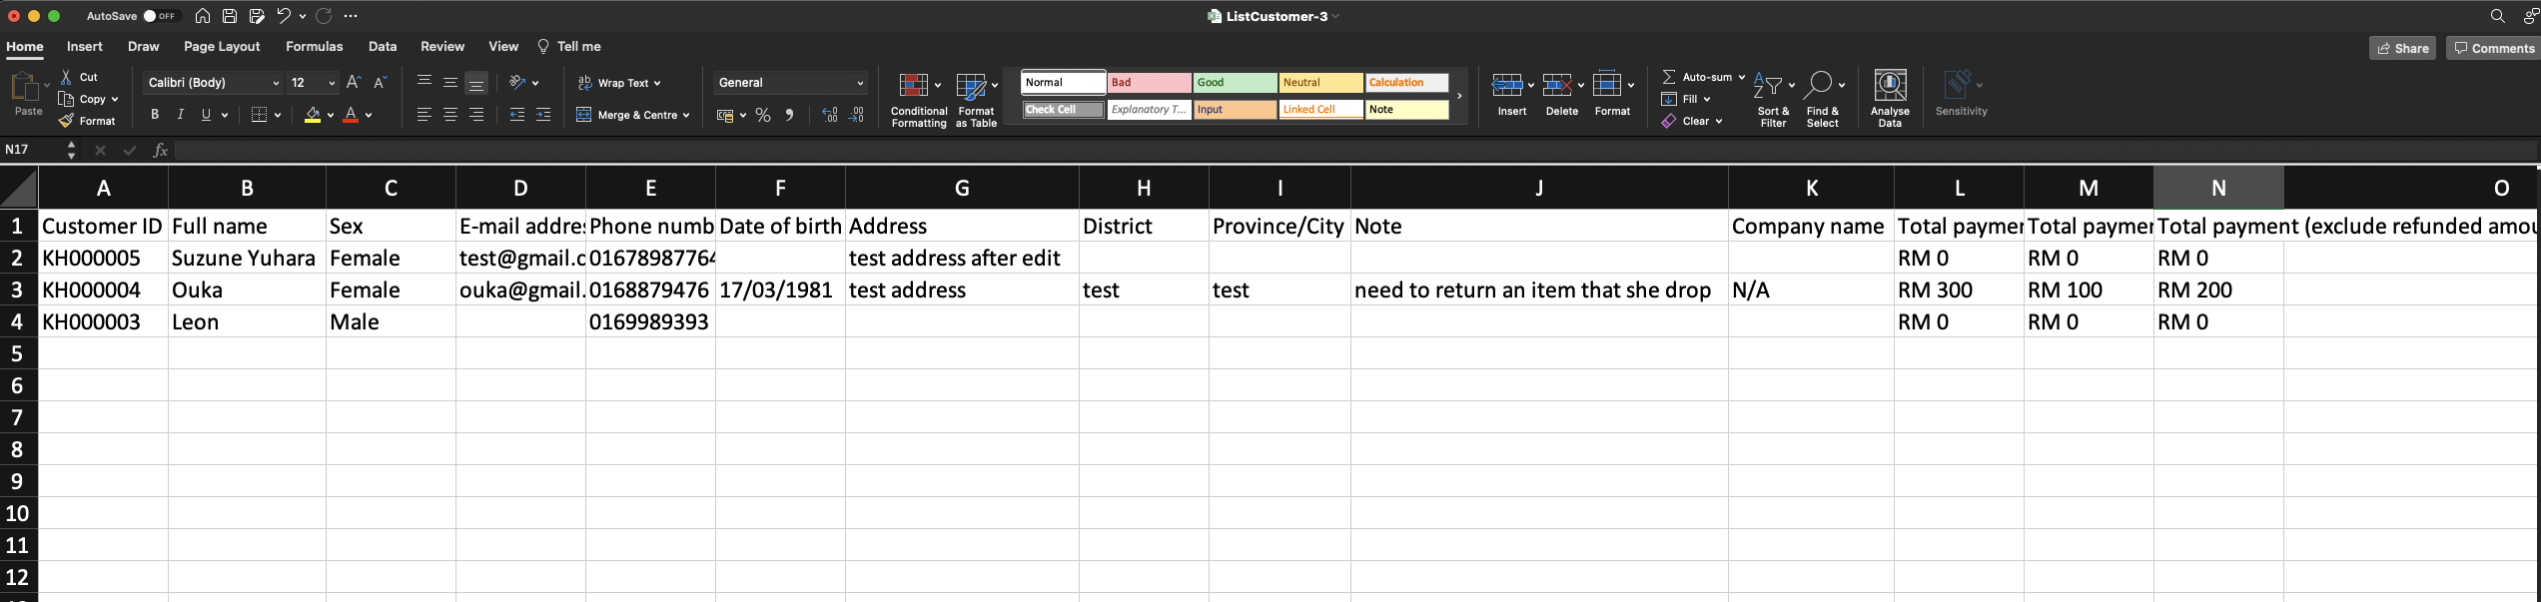Open the Formulas ribbon tab
2541x602 pixels.
click(x=314, y=47)
